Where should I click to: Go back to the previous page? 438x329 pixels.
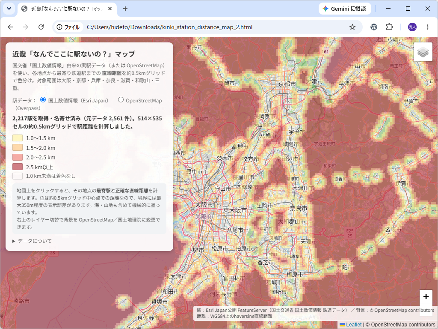click(10, 27)
